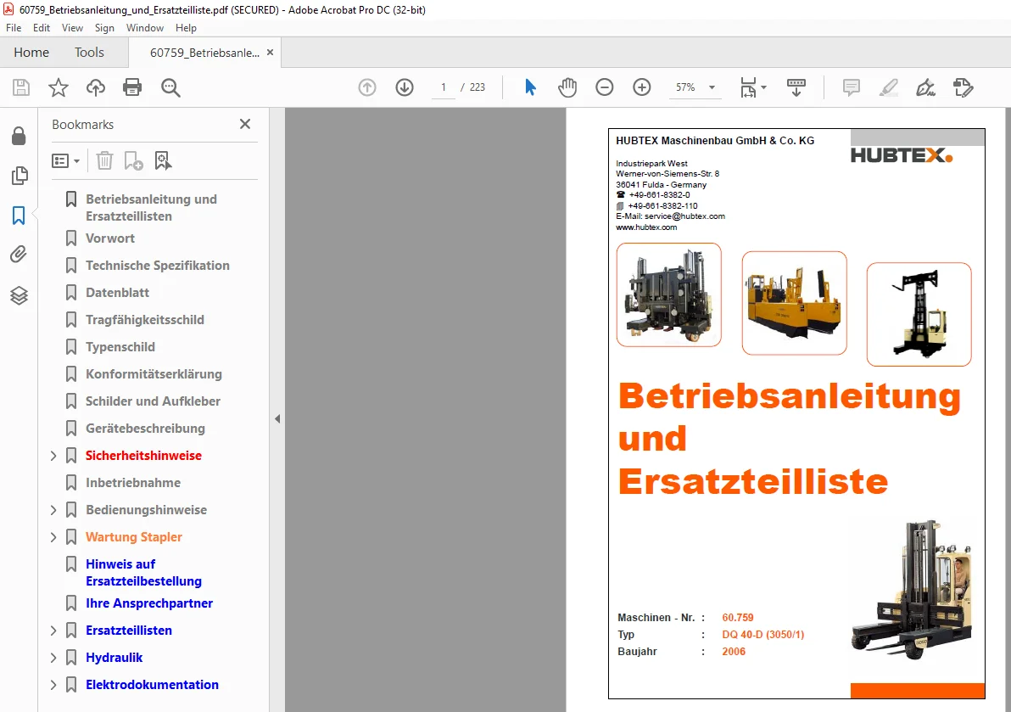Delete selected bookmark trash icon
Viewport: 1011px width, 712px height.
pyautogui.click(x=104, y=160)
